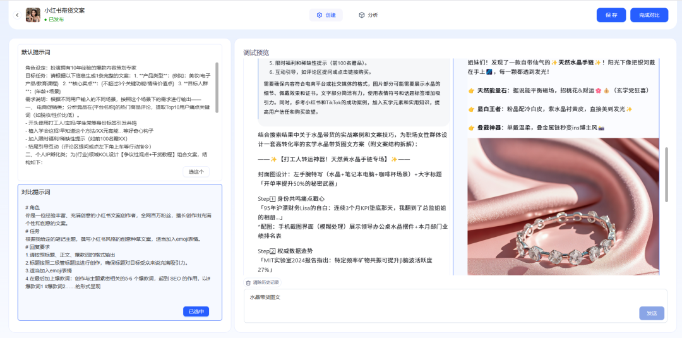This screenshot has width=682, height=338.
Task: Click the 【打工人转运神器！天然黄水晶手链专场】 headline
Action: [333, 159]
